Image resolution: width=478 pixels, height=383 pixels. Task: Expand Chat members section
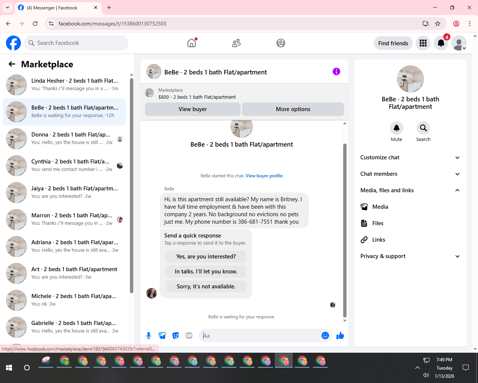pyautogui.click(x=410, y=174)
